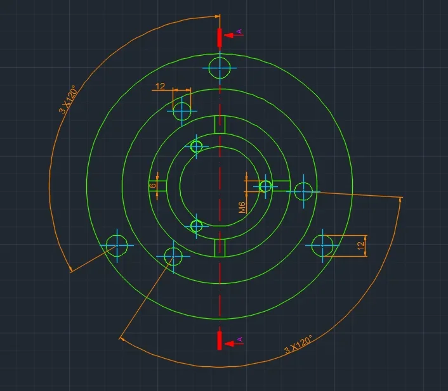This screenshot has width=448, height=391.
Task: Pick the middle-ring hole at far right
Action: (x=303, y=191)
